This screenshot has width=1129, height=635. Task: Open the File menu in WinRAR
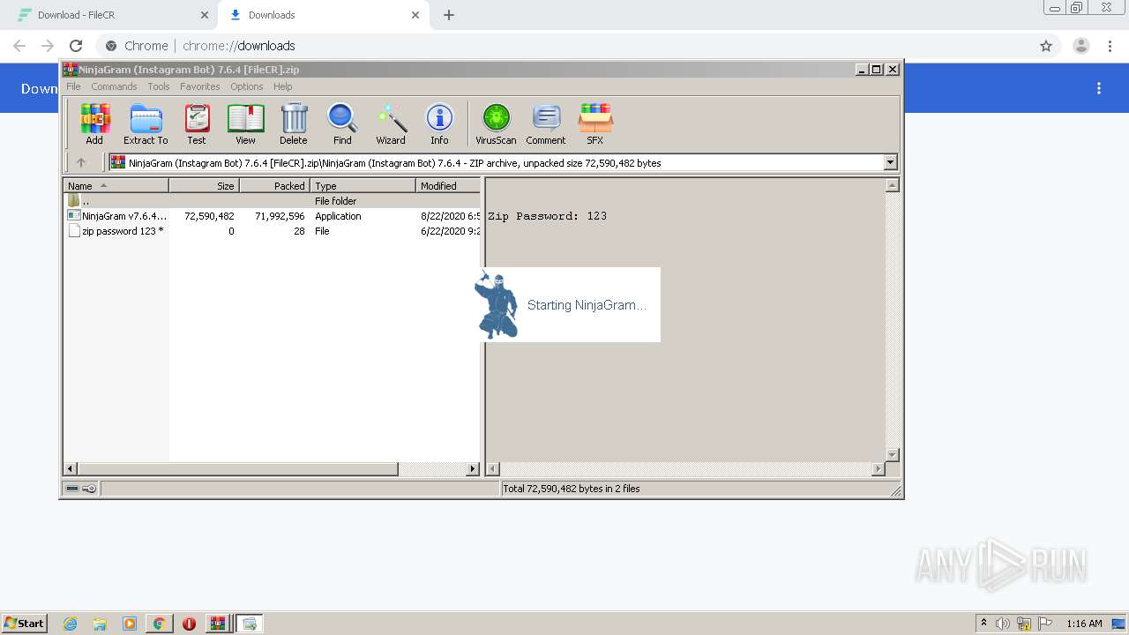(73, 86)
